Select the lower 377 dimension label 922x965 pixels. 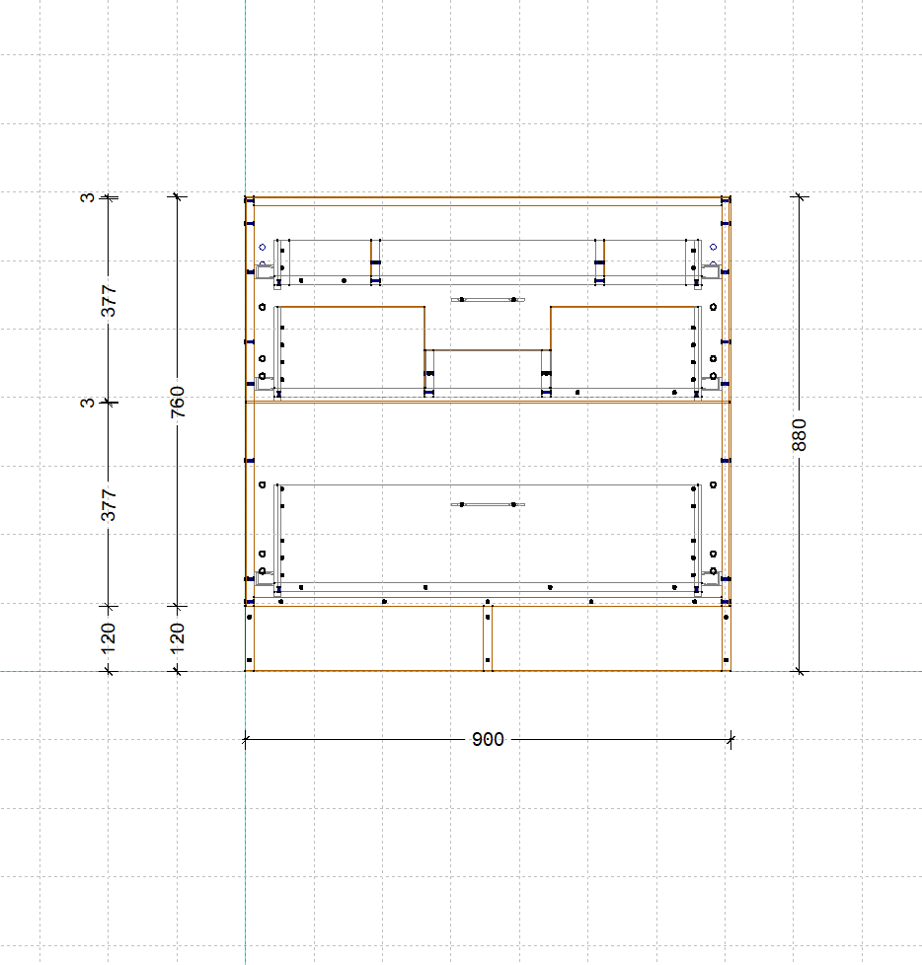[110, 504]
